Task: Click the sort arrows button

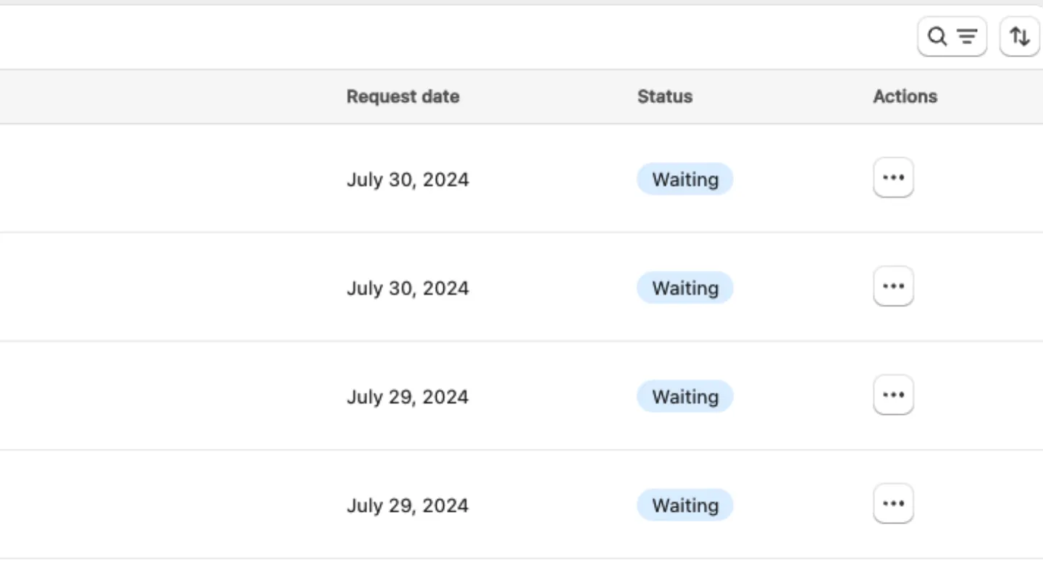Action: point(1020,36)
